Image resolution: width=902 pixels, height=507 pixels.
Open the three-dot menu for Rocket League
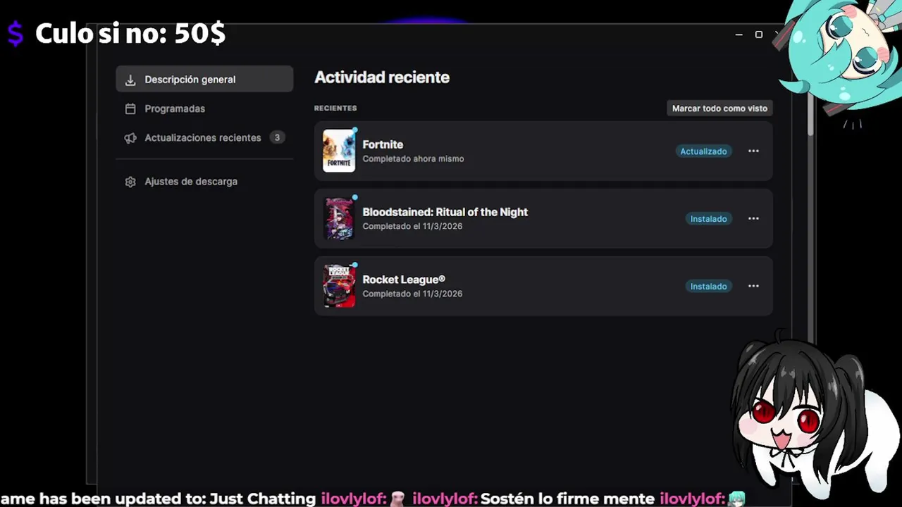pyautogui.click(x=753, y=287)
